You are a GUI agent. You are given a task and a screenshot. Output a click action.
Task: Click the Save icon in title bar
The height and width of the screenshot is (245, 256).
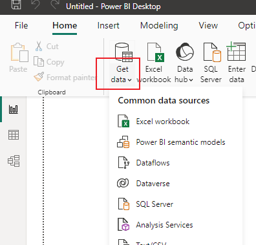click(x=16, y=5)
